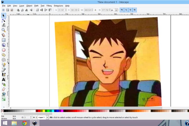Open the File menu
Viewport: 189px width, 126px height.
click(x=3, y=6)
